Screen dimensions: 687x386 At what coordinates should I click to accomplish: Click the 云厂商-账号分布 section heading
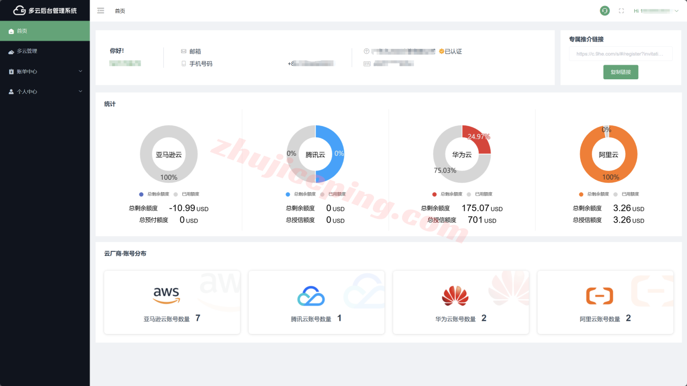[x=125, y=254]
